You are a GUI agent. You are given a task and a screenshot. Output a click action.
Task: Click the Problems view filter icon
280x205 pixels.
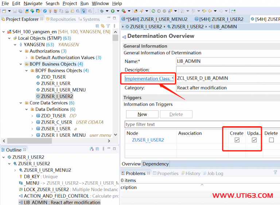point(275,173)
